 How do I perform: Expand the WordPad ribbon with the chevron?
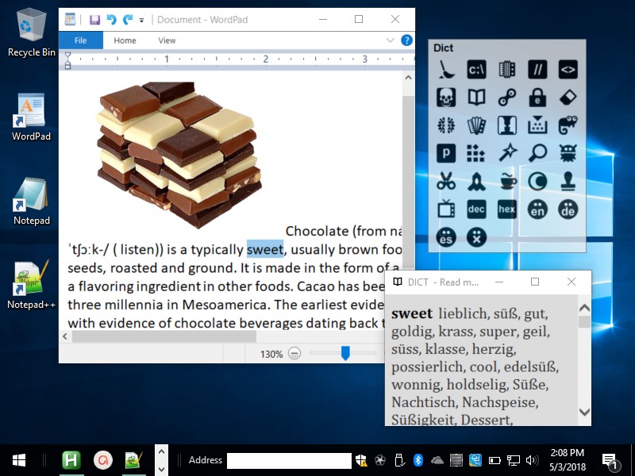390,40
